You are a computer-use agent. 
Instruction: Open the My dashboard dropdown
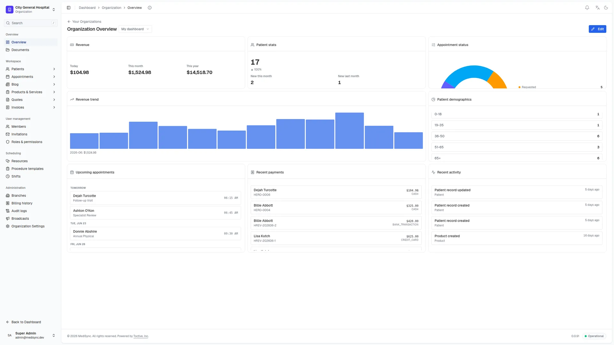click(135, 29)
